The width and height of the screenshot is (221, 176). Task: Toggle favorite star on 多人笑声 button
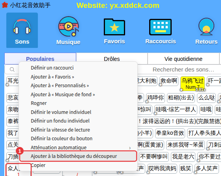tap(196, 172)
